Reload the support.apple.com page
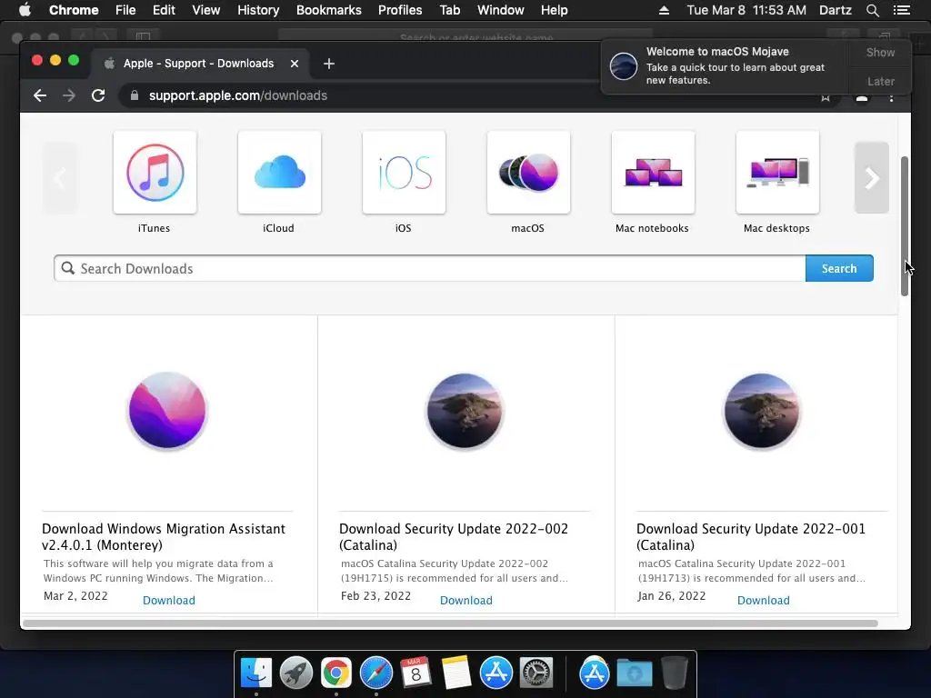 click(x=98, y=95)
